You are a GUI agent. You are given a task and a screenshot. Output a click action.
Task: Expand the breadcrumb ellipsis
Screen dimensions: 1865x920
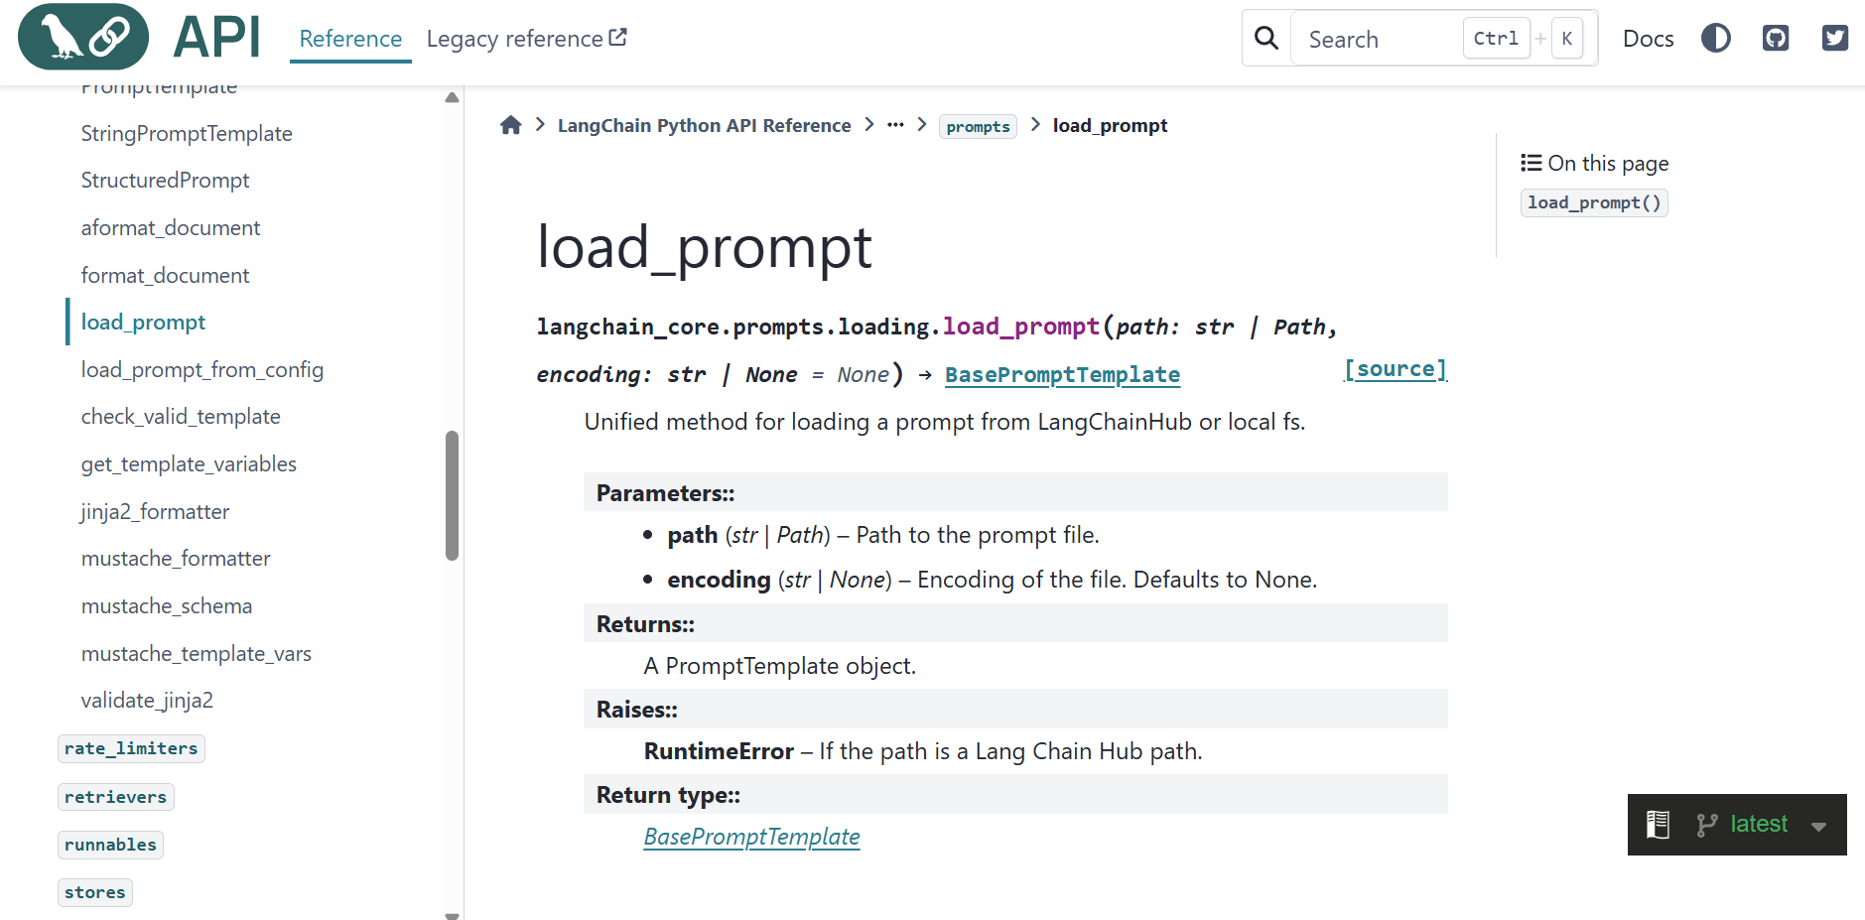895,125
